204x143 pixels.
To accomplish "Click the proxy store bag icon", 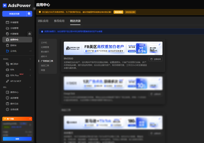I will tap(30, 34).
